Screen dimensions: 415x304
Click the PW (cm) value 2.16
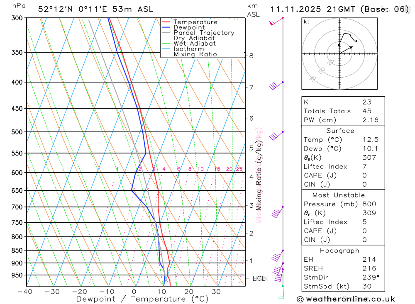click(x=370, y=120)
